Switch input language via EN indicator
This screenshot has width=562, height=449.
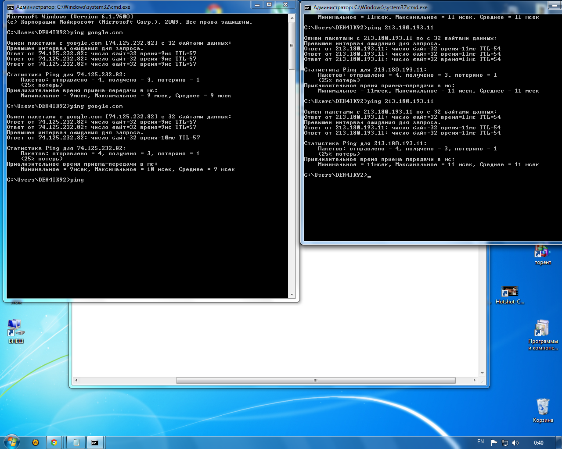480,442
